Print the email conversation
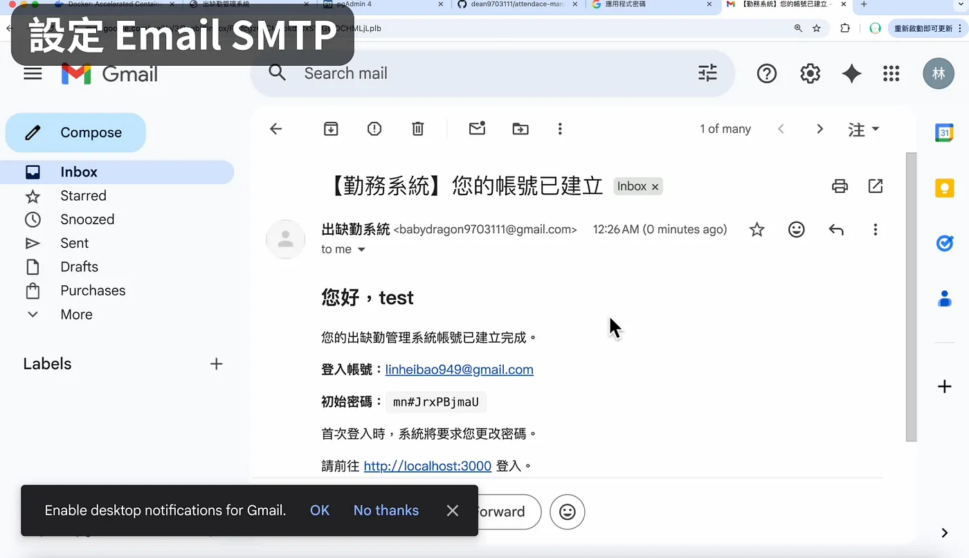The height and width of the screenshot is (558, 969). click(840, 186)
